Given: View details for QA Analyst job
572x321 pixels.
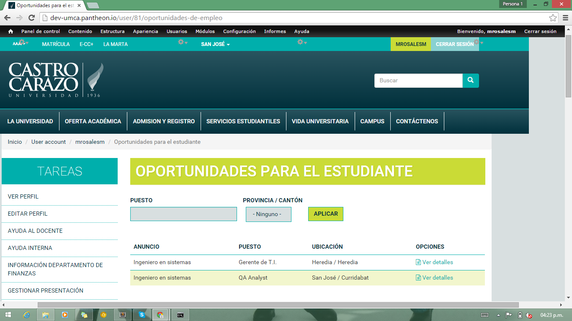Looking at the screenshot, I should [x=437, y=278].
